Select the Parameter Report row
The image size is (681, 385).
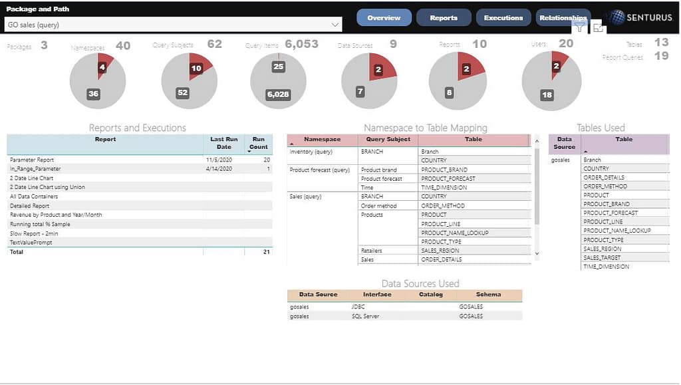pos(32,160)
